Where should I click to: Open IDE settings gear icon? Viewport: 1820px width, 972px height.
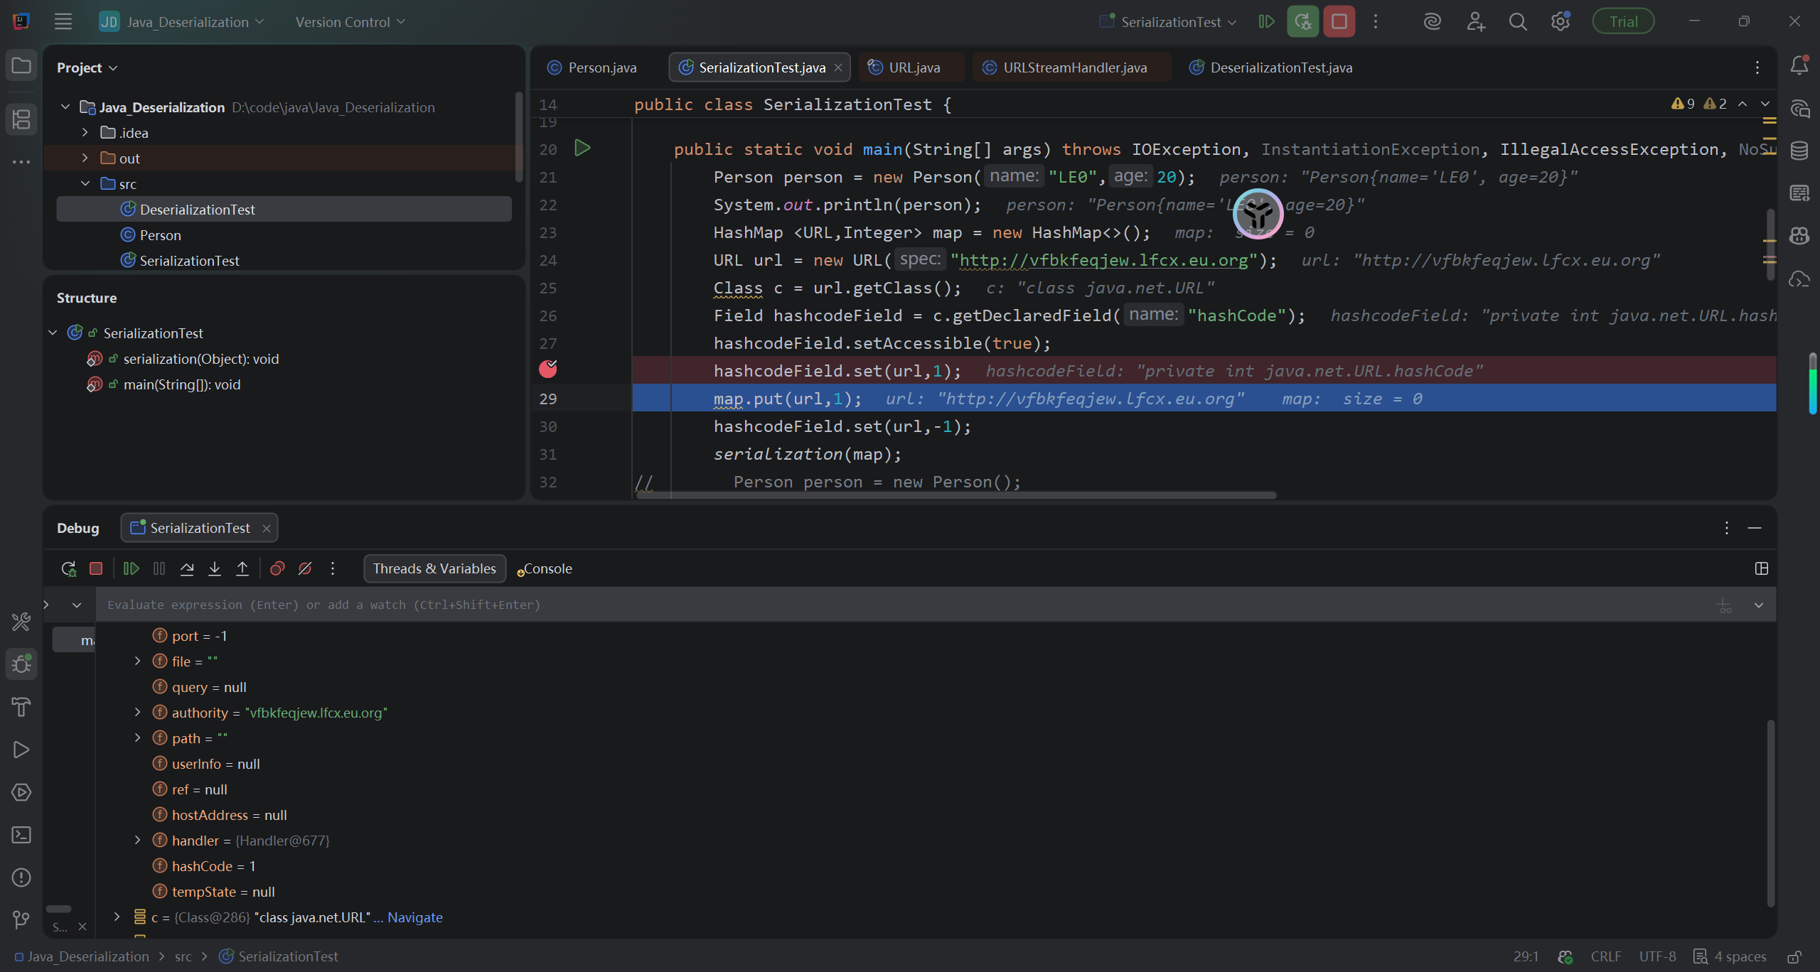coord(1560,22)
